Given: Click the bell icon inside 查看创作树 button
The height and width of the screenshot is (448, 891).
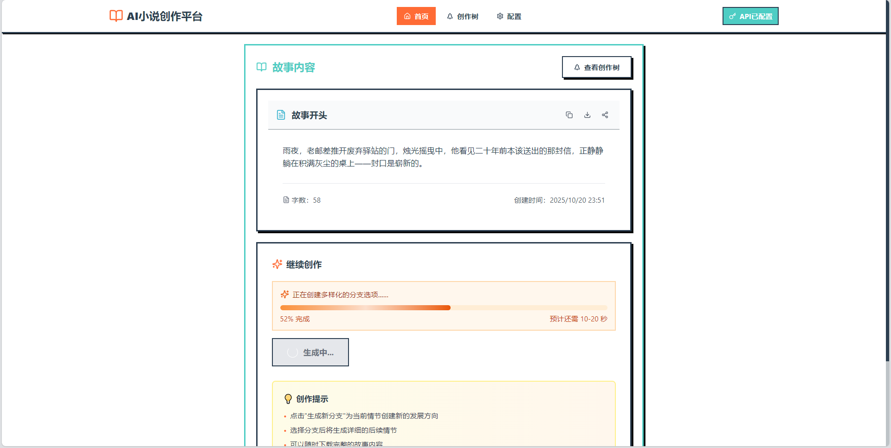Looking at the screenshot, I should 576,67.
